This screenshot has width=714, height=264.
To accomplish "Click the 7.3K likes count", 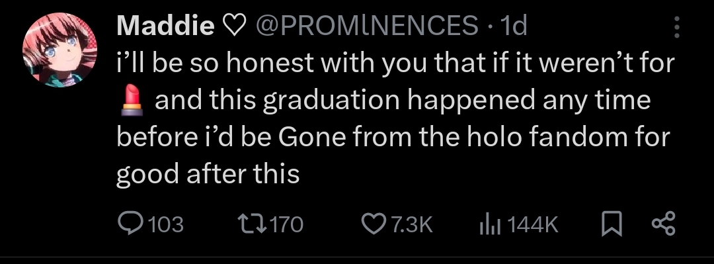I will [x=411, y=225].
